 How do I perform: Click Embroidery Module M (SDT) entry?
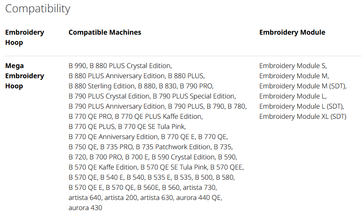(302, 86)
